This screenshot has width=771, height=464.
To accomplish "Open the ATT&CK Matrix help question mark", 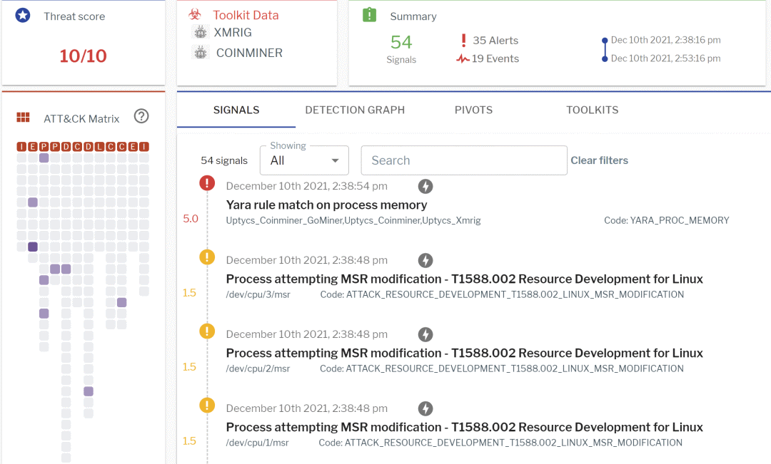I will coord(141,116).
